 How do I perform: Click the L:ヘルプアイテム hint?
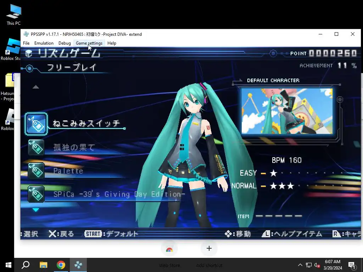tap(292, 234)
